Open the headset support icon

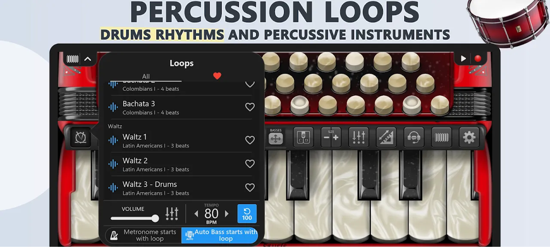click(413, 137)
